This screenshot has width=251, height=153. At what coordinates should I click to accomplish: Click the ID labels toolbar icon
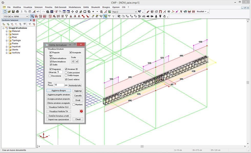[169, 12]
